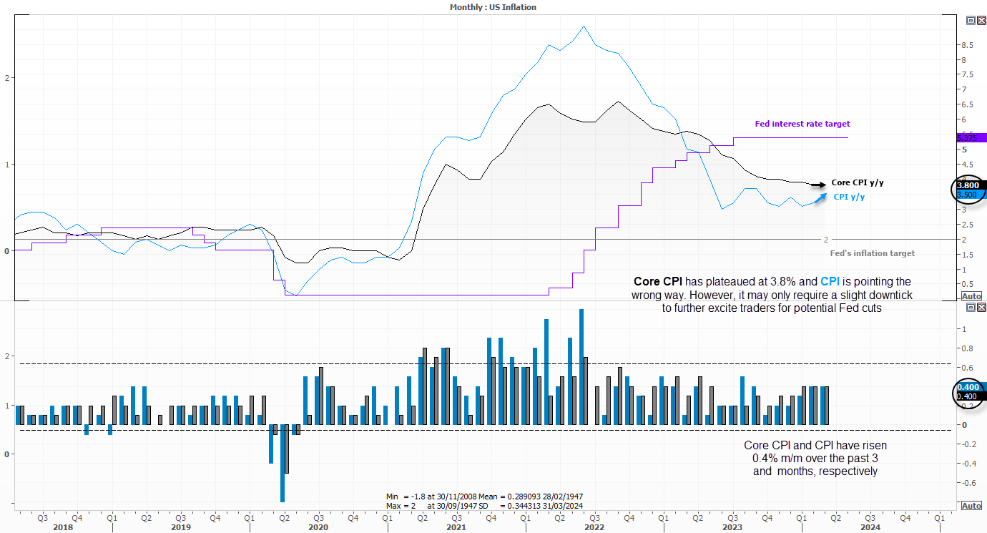Click the '2' target line value label
Screen dimensions: 987x533
[826, 240]
